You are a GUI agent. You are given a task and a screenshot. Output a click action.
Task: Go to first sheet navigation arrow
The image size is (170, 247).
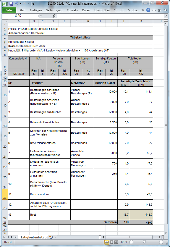click(4, 237)
